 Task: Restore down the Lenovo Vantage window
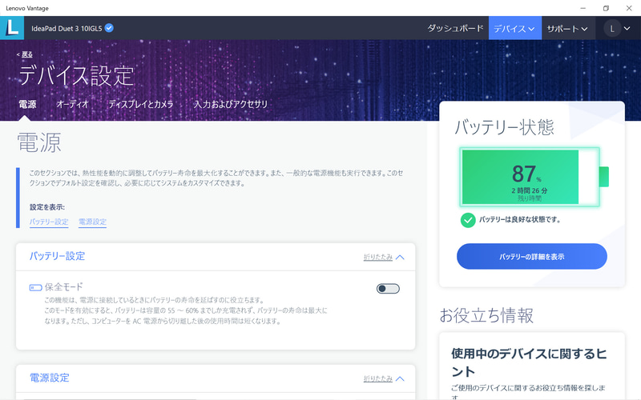click(x=606, y=8)
